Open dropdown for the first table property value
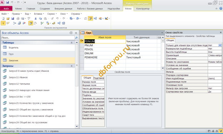The image size is (223, 134). tap(220, 45)
